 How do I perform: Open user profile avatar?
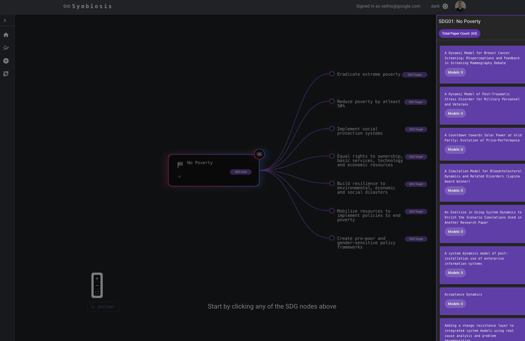(460, 6)
